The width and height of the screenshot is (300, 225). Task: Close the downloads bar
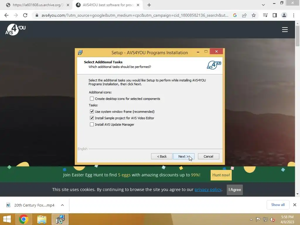click(295, 205)
